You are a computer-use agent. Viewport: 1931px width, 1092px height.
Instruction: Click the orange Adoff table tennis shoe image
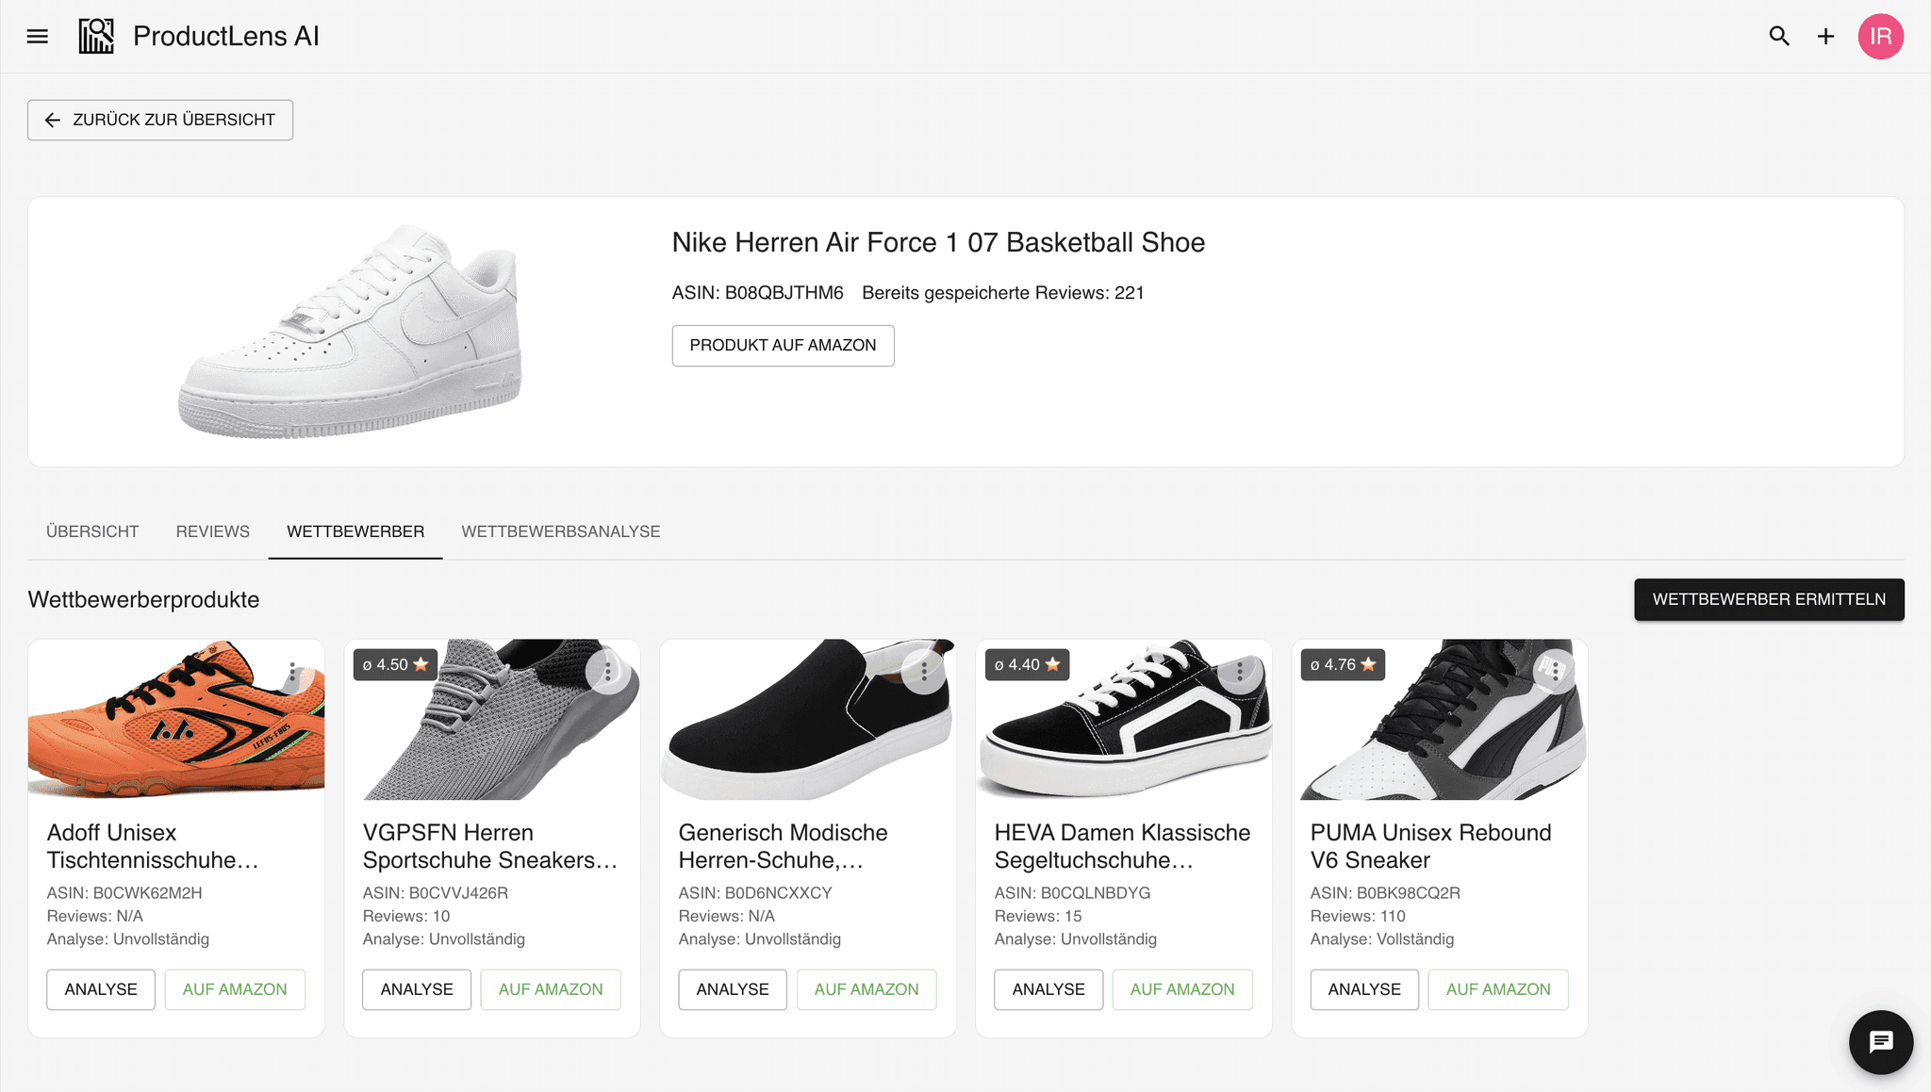coord(176,720)
